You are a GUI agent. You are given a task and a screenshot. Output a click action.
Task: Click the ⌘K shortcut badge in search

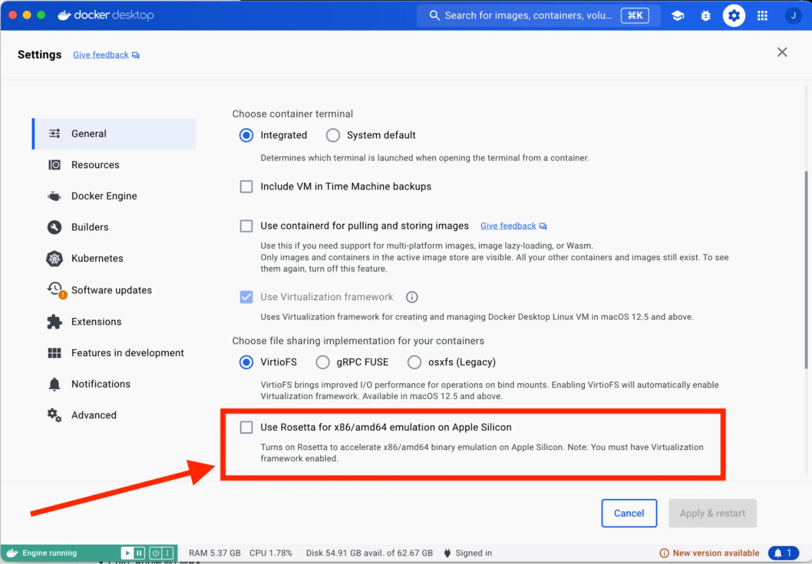[x=635, y=15]
